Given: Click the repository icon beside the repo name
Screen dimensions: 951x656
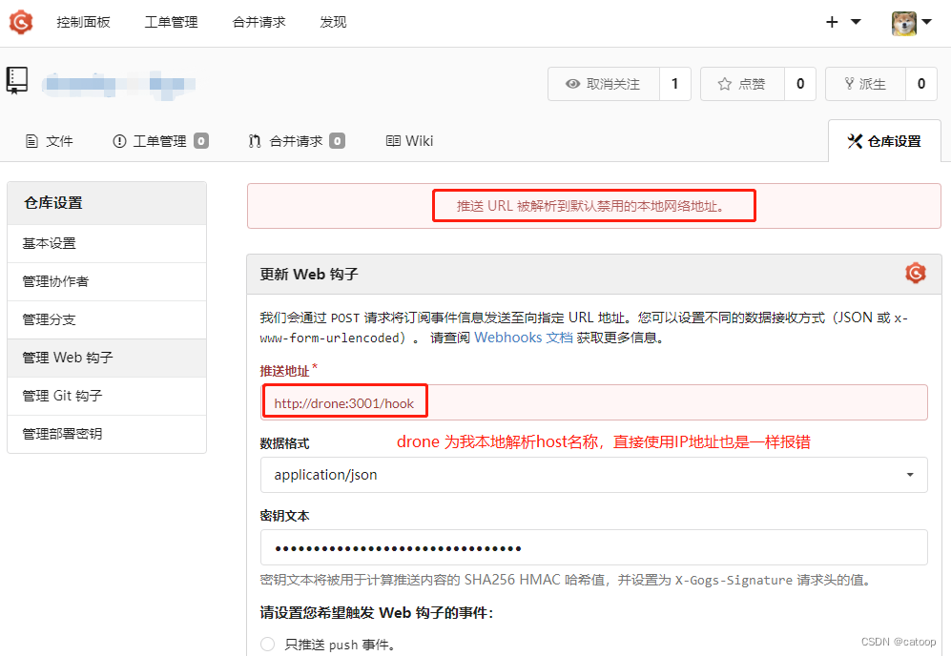Looking at the screenshot, I should coord(16,80).
